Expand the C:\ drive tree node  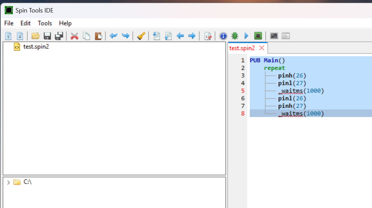(x=8, y=182)
